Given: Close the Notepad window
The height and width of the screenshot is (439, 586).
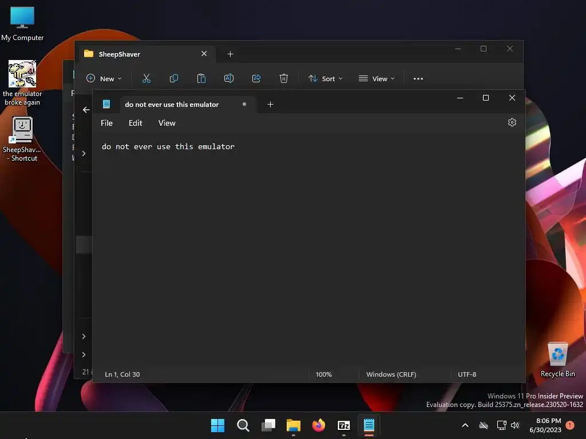Looking at the screenshot, I should [512, 98].
